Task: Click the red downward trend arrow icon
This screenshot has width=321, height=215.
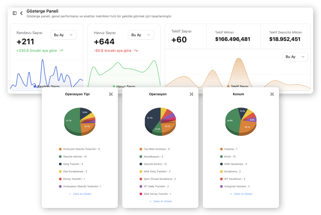Action: (136, 51)
